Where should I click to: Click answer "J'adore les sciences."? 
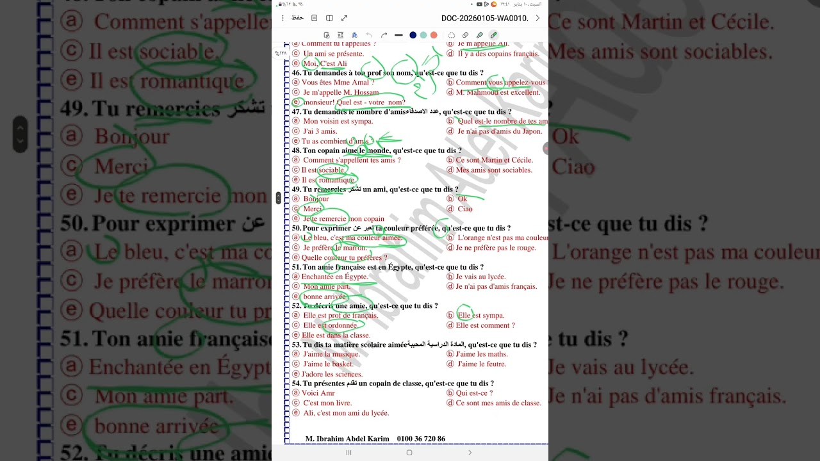pos(332,374)
